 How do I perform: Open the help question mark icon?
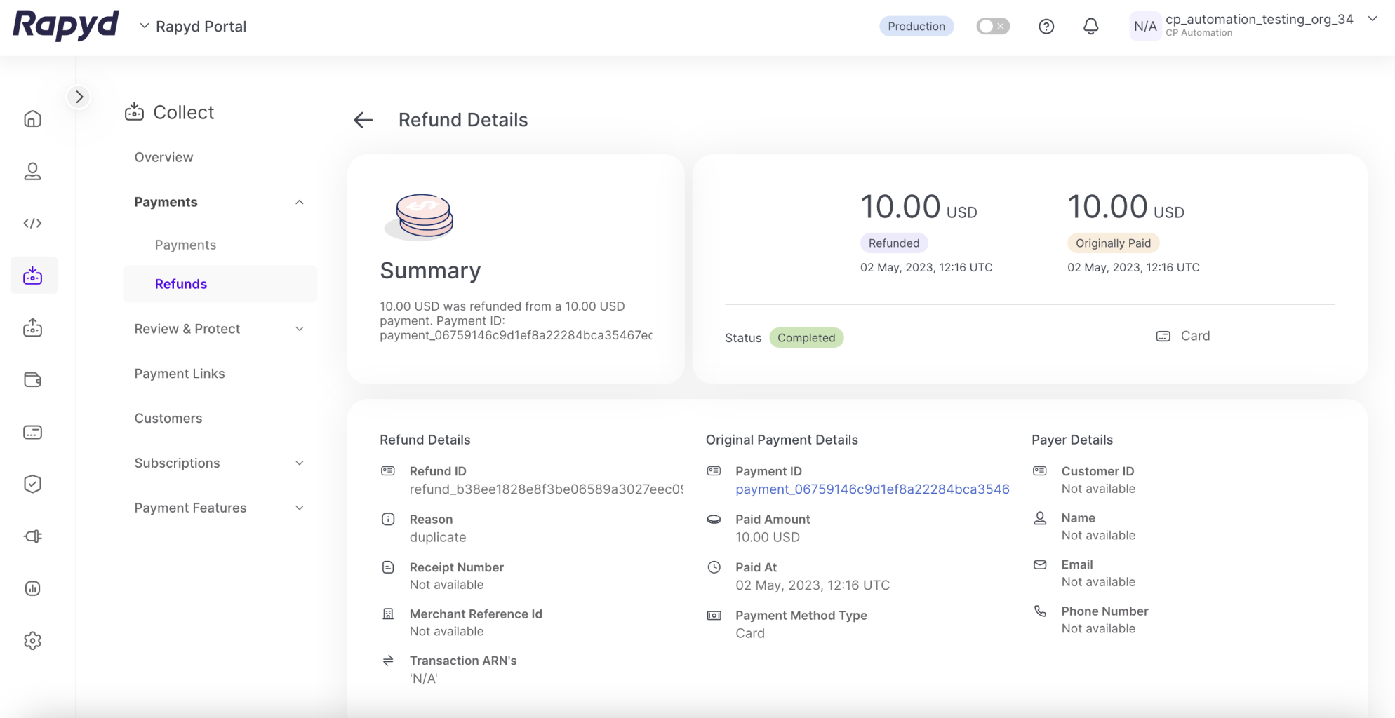(x=1046, y=27)
